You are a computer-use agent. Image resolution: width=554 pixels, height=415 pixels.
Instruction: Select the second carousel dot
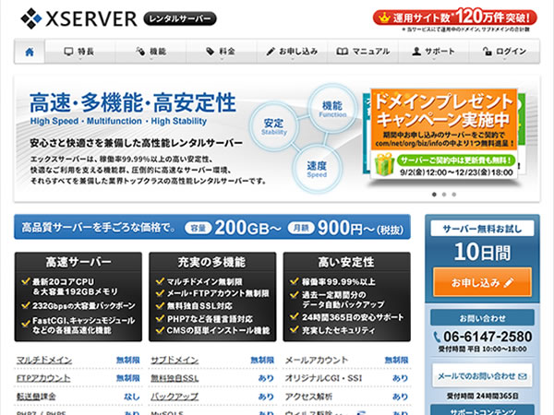(444, 195)
